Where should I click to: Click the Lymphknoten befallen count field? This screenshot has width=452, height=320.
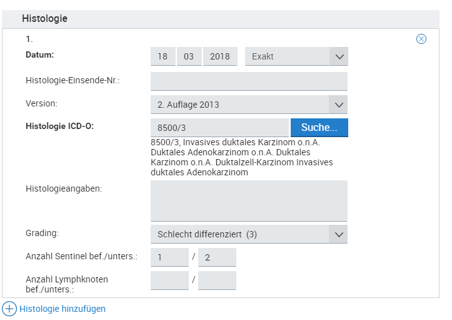[x=169, y=280]
